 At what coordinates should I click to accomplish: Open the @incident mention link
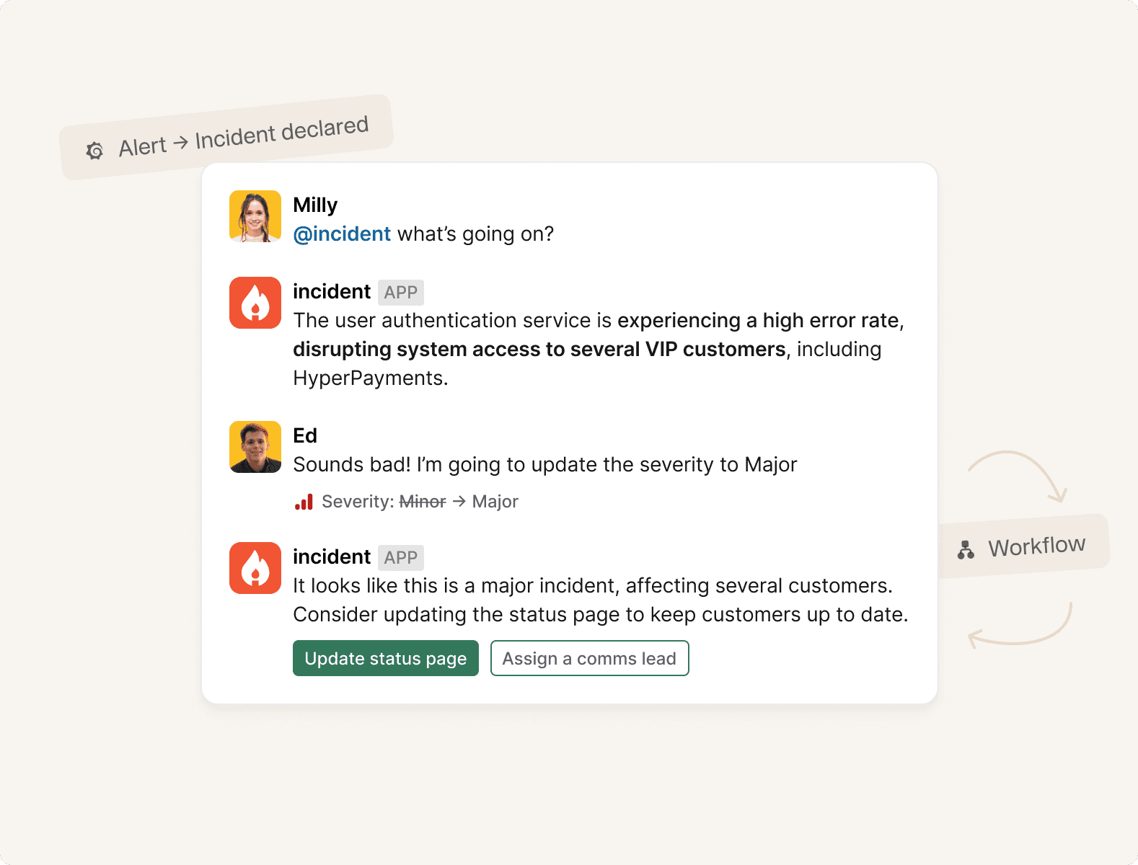coord(342,234)
